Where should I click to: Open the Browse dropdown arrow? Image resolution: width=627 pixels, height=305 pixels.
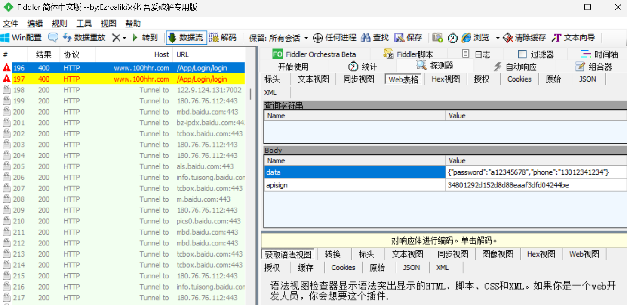coord(497,38)
